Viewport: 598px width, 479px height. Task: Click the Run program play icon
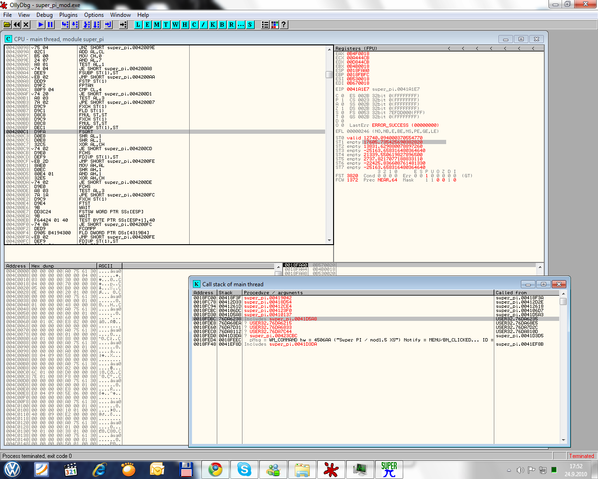(x=41, y=25)
